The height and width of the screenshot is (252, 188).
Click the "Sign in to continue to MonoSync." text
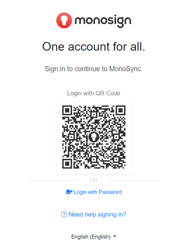pyautogui.click(x=94, y=69)
